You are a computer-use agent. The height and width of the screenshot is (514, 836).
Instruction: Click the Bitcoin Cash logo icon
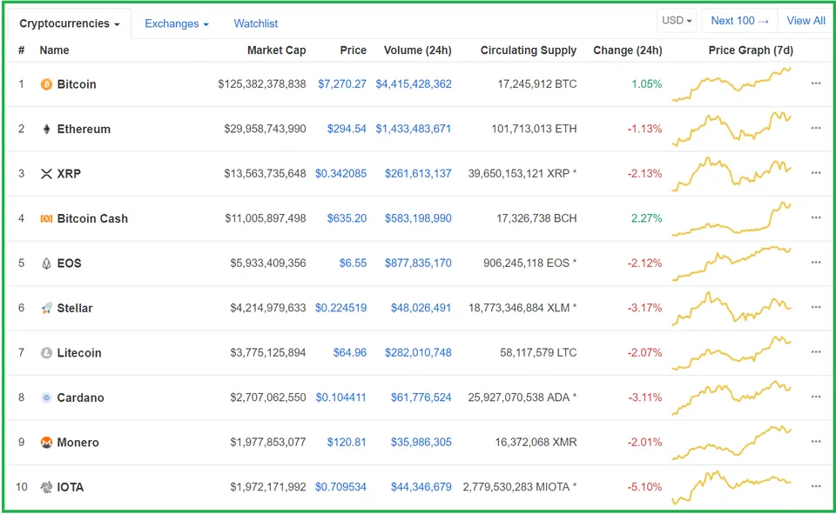pos(46,218)
